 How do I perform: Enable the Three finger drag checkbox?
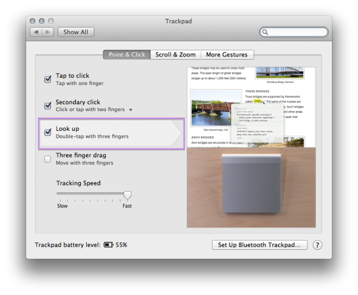pyautogui.click(x=48, y=159)
